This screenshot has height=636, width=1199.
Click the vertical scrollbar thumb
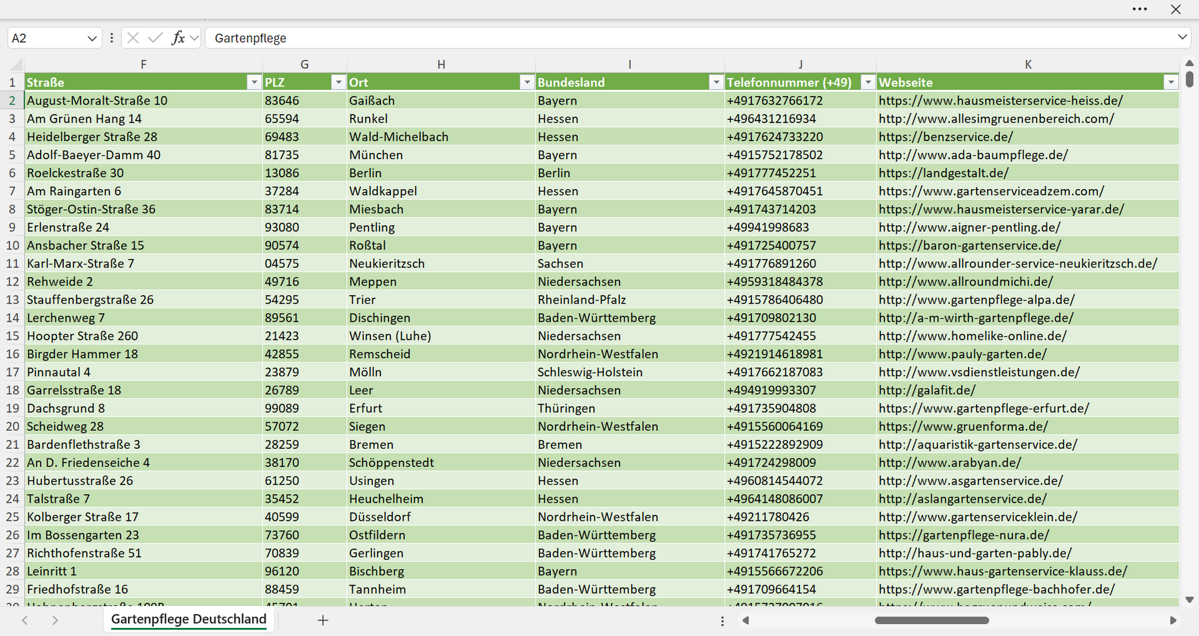1190,79
